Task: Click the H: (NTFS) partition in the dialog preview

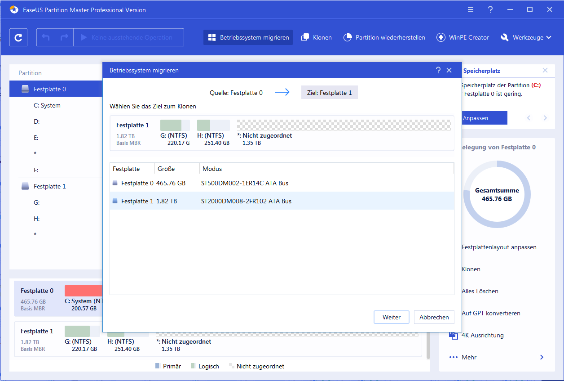Action: point(213,132)
